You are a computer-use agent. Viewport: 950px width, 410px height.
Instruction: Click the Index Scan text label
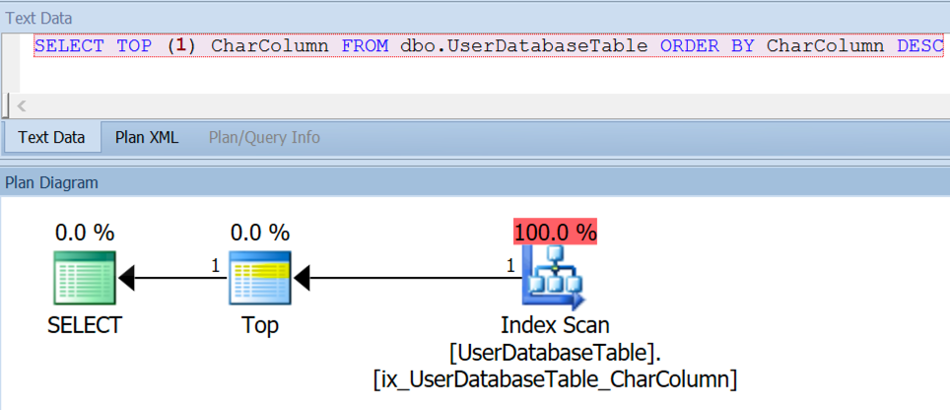tap(555, 325)
